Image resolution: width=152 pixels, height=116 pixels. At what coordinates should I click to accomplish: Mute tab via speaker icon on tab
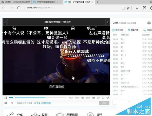coord(70,2)
